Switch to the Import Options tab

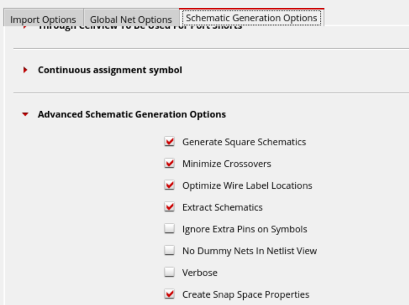(x=43, y=20)
